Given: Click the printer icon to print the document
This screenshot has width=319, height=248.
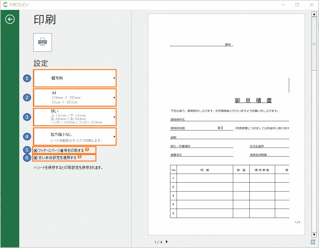Looking at the screenshot, I should click(x=42, y=42).
